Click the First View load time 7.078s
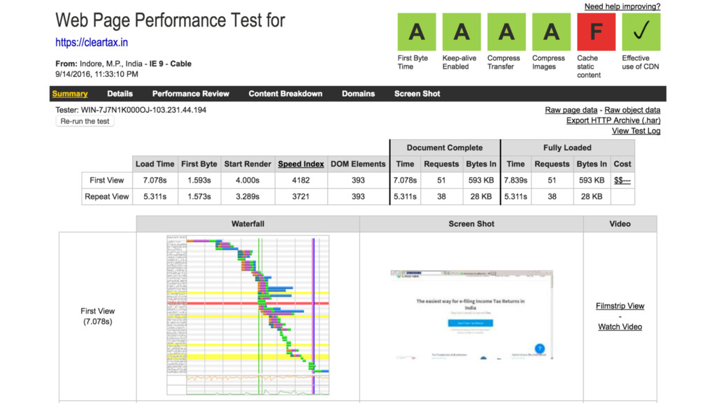 click(x=155, y=180)
